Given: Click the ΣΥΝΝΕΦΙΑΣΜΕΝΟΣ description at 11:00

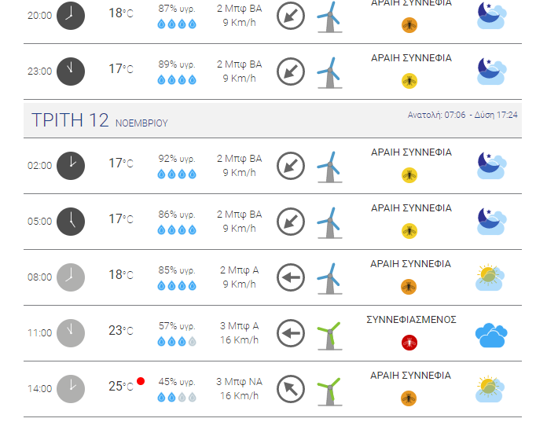Looking at the screenshot, I should coord(411,320).
